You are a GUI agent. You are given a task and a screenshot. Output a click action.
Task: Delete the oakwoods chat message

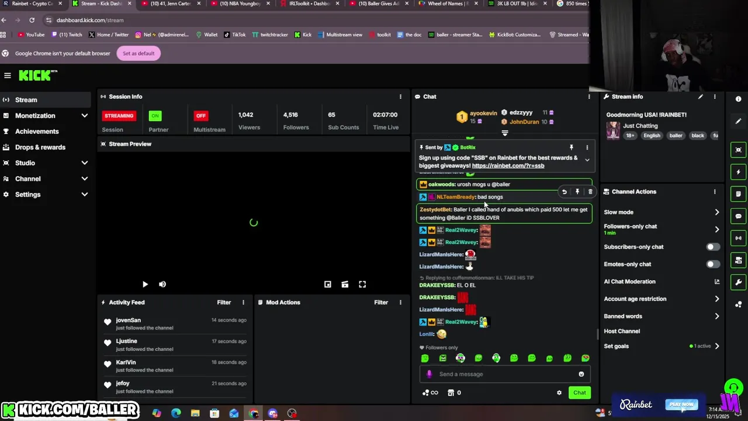pos(590,192)
